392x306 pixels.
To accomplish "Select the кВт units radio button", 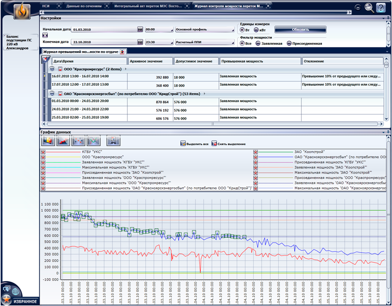I will (x=256, y=30).
